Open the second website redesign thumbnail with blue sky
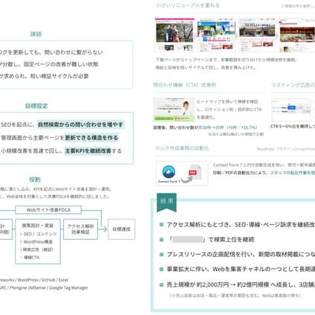Viewport: 315px width, 315px height. [217, 35]
